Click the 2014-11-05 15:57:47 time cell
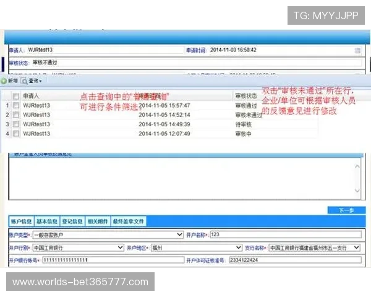This screenshot has width=371, height=297. coord(164,105)
